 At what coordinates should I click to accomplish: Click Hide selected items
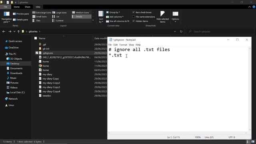(x=162, y=17)
